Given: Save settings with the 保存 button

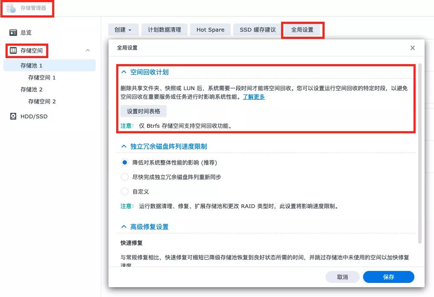Looking at the screenshot, I should pyautogui.click(x=388, y=277).
